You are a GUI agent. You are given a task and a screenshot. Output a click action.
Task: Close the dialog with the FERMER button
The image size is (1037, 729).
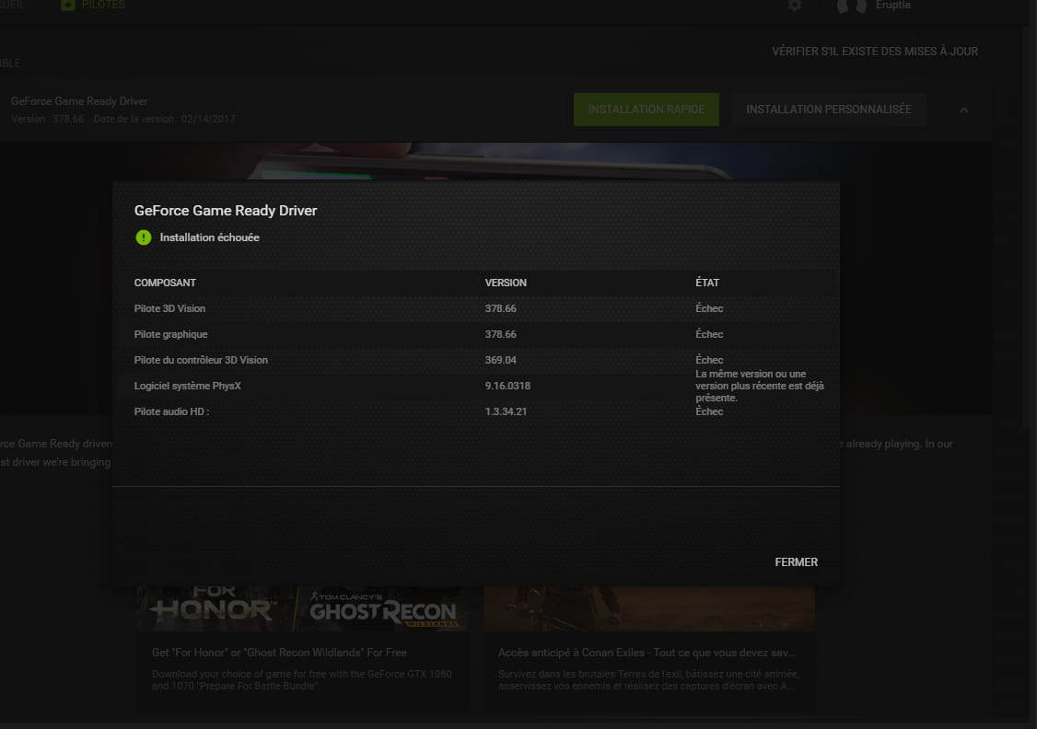coord(797,561)
